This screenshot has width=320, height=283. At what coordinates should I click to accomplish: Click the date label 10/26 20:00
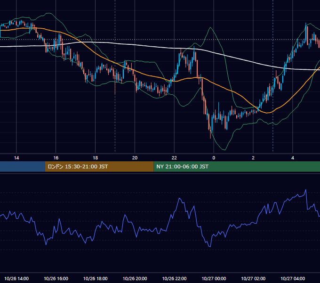click(x=135, y=278)
